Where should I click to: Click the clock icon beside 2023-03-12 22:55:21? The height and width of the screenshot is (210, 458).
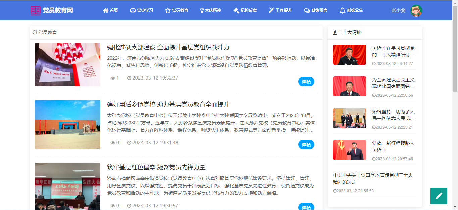point(374,127)
